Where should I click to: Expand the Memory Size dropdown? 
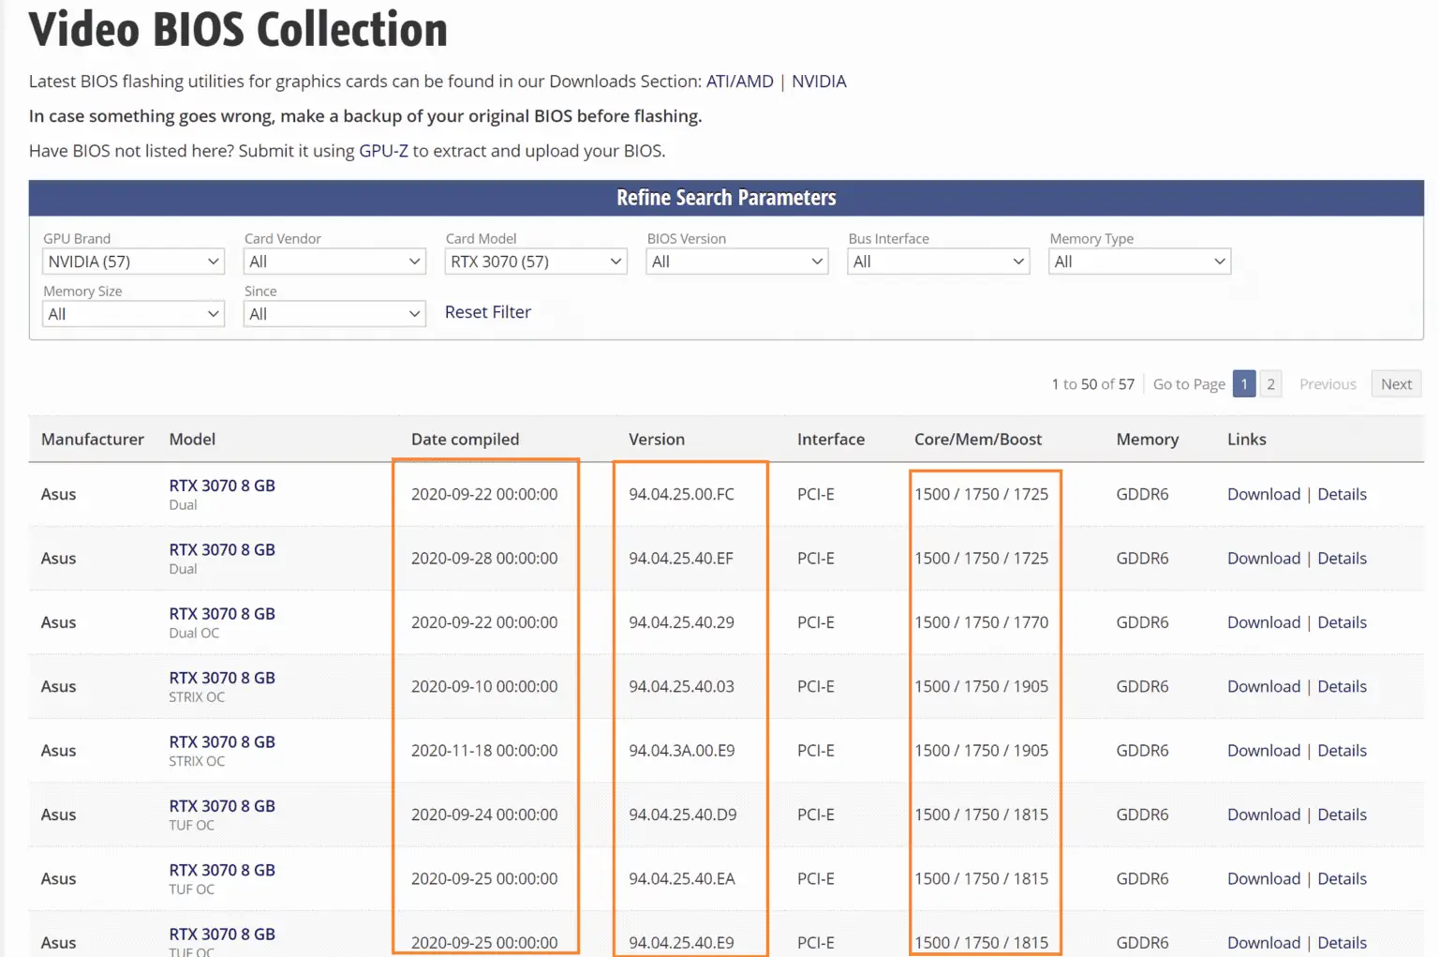point(133,314)
